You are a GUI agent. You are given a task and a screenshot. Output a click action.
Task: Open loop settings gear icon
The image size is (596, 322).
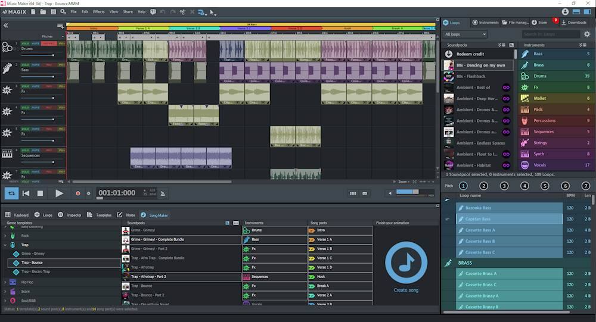pyautogui.click(x=586, y=35)
